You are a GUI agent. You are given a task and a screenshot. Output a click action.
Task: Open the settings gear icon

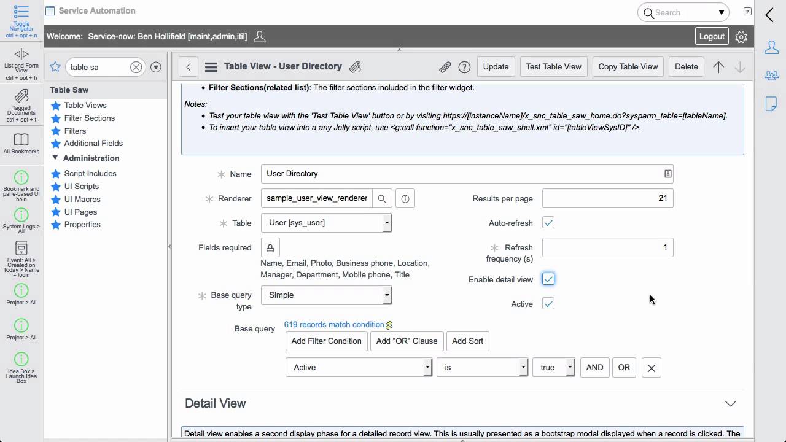[741, 37]
